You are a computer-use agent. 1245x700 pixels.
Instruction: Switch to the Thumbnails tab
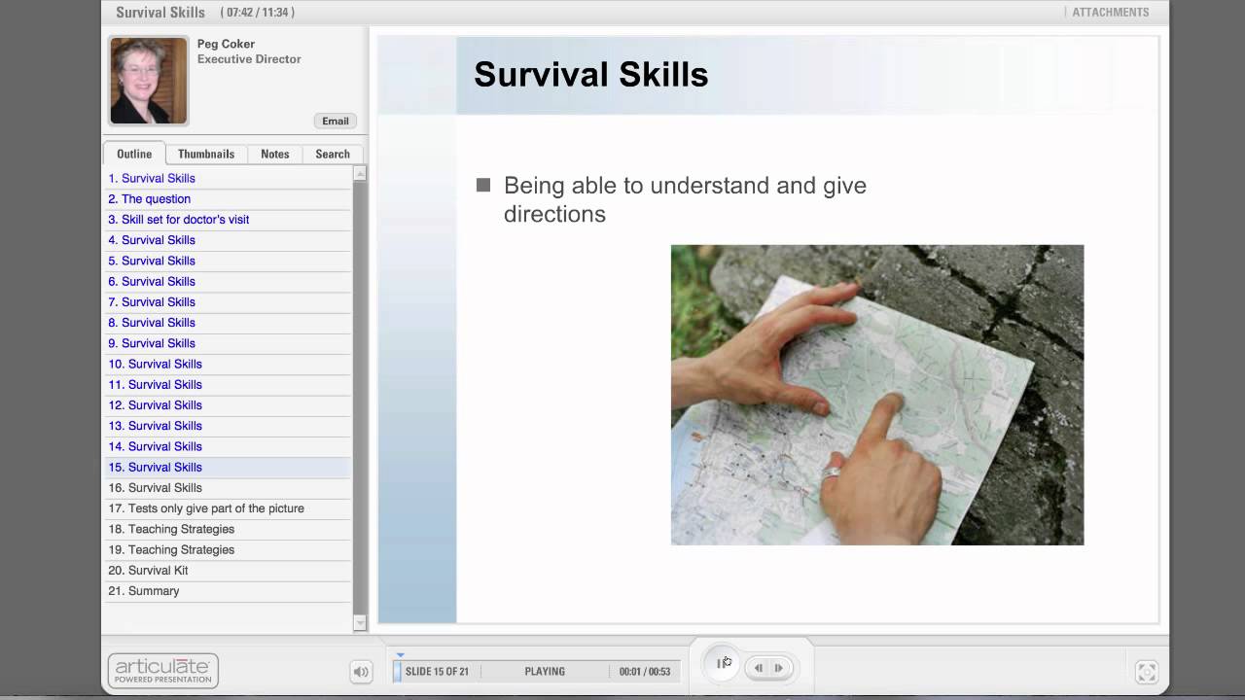pos(206,154)
